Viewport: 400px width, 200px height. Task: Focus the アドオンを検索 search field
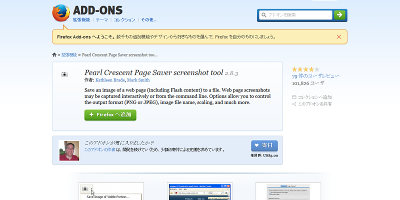pyautogui.click(x=295, y=15)
